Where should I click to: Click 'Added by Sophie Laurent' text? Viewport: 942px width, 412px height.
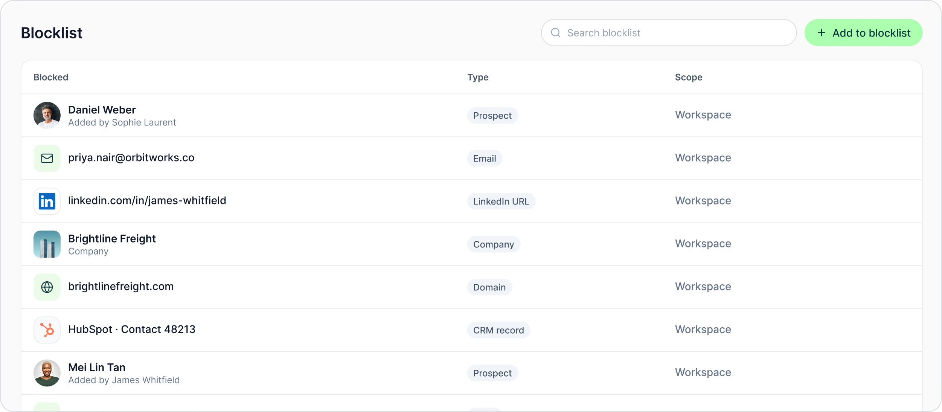point(122,122)
